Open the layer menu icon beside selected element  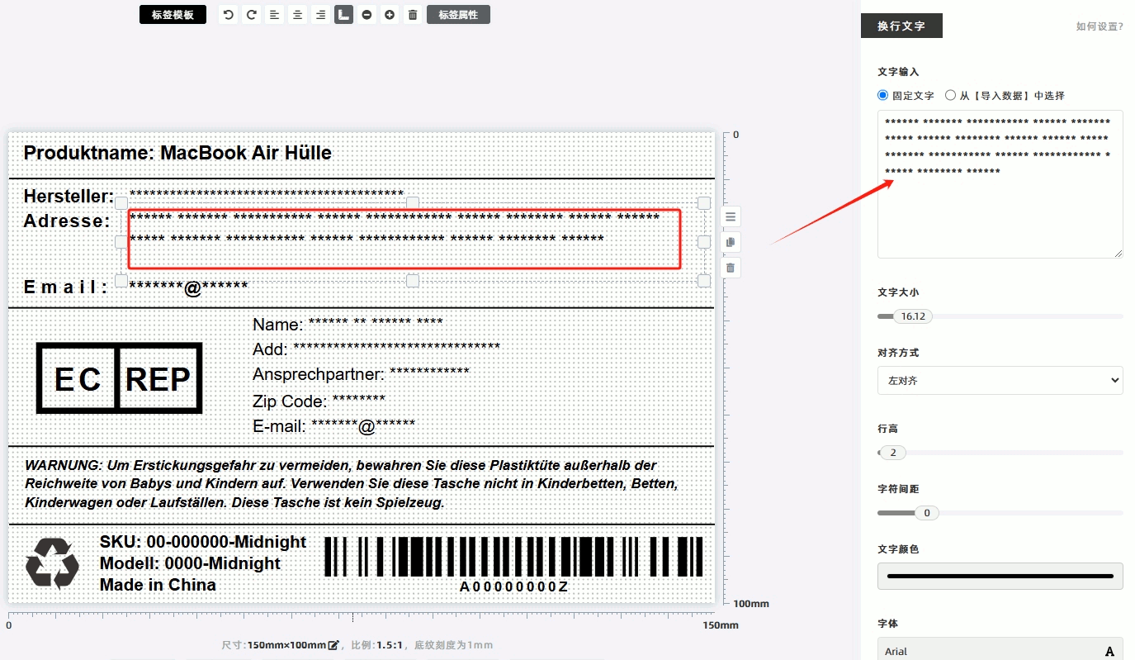(731, 217)
